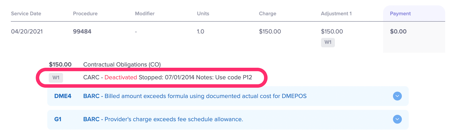Click the Contractual Obligations (CO) label
This screenshot has width=456, height=134.
point(122,64)
